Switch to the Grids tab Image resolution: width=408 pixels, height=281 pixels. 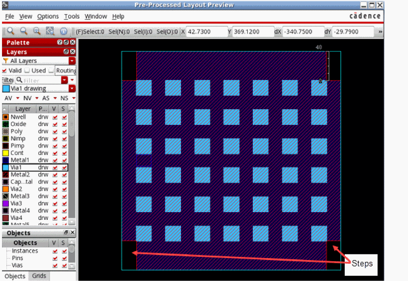39,276
